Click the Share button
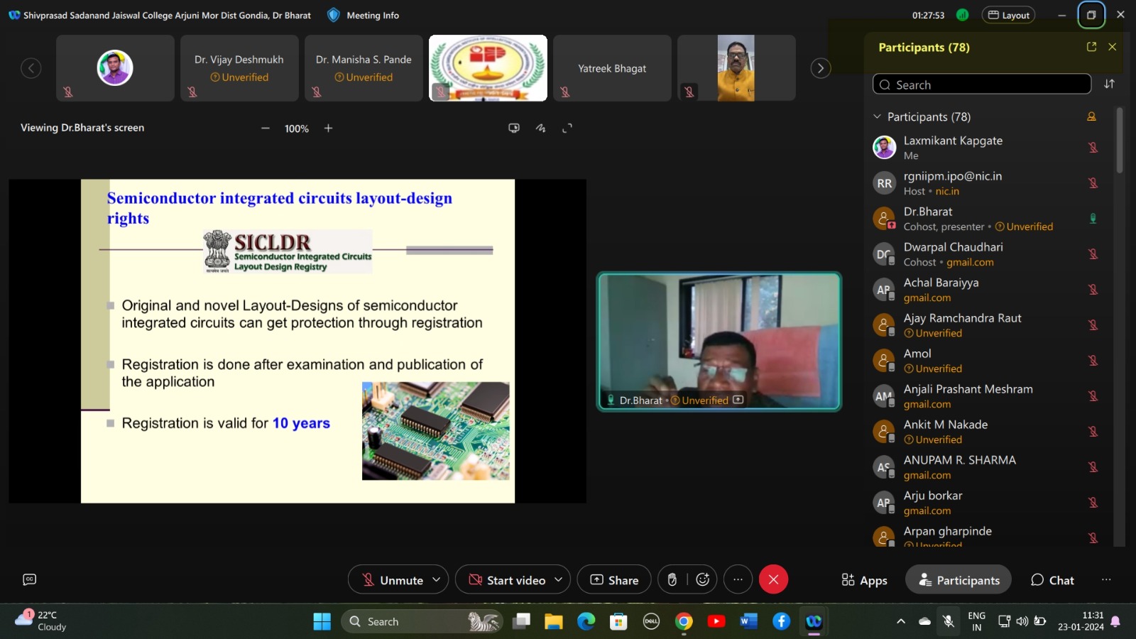Screen dimensions: 1136x639 613,580
